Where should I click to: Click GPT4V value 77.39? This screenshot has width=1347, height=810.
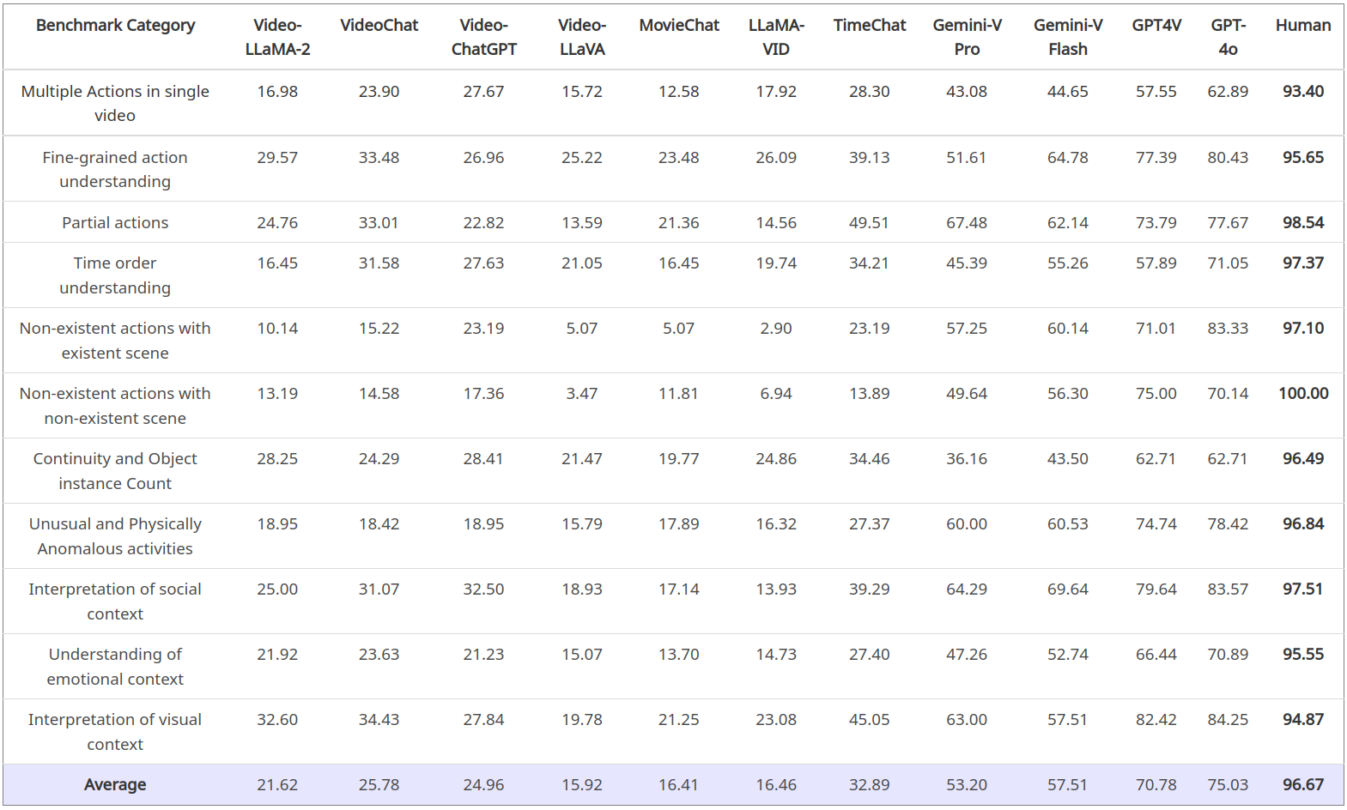tap(1156, 158)
